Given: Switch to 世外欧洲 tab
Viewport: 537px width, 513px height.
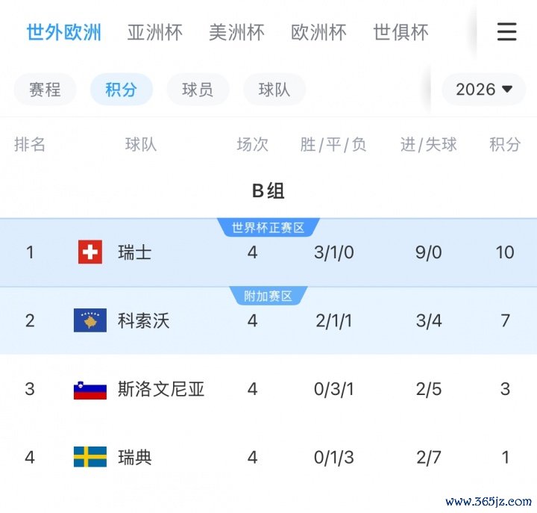Looking at the screenshot, I should click(x=64, y=32).
